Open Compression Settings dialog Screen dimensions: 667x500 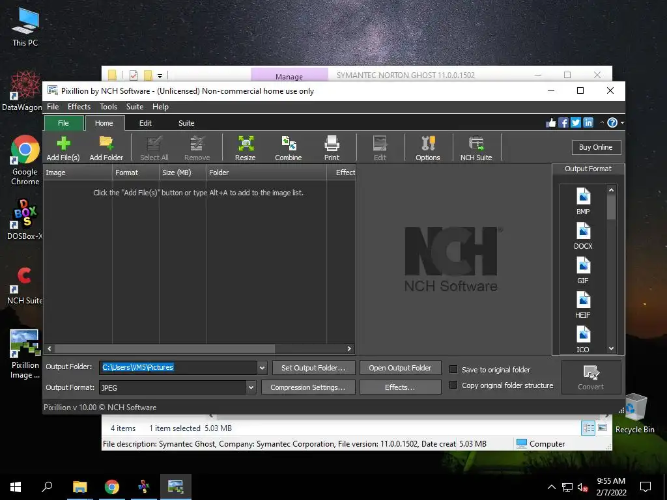308,387
